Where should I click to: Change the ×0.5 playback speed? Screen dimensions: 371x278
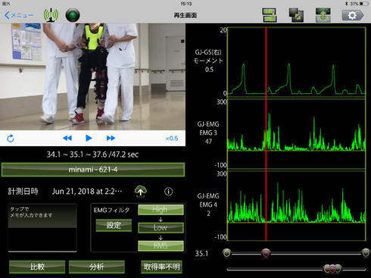click(172, 139)
